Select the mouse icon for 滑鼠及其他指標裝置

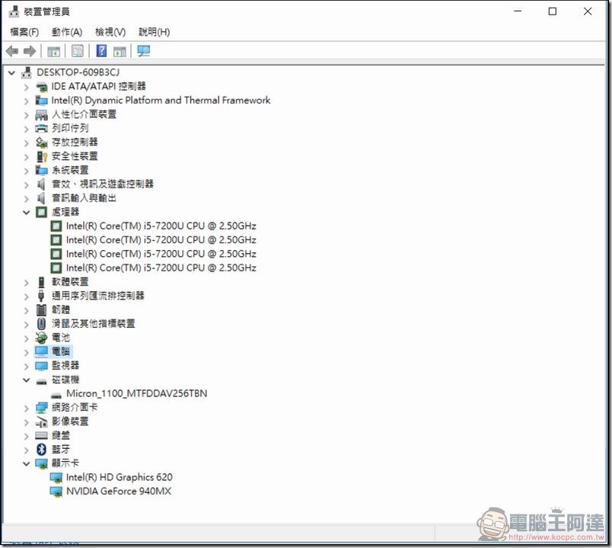(41, 324)
